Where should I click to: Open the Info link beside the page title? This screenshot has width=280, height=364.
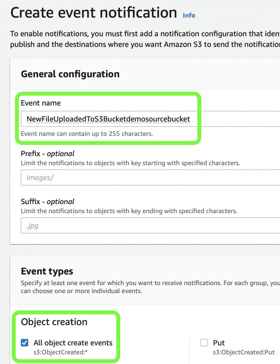(189, 15)
